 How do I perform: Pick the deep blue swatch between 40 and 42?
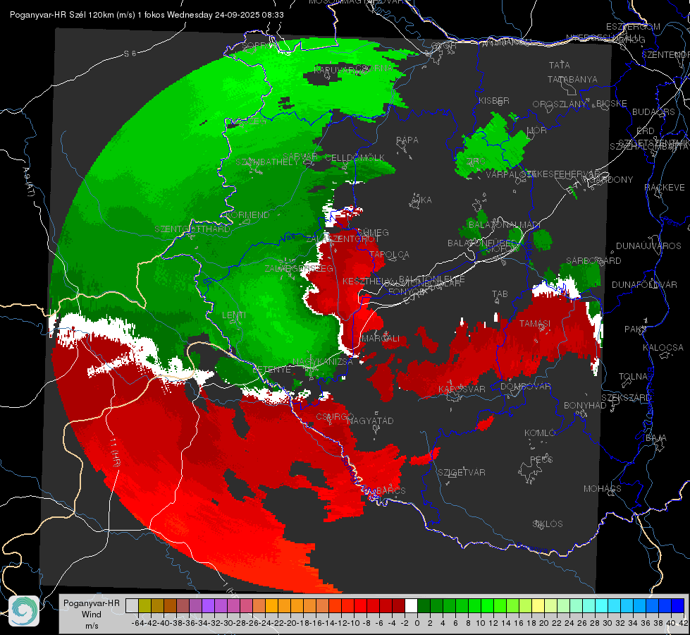pyautogui.click(x=678, y=605)
